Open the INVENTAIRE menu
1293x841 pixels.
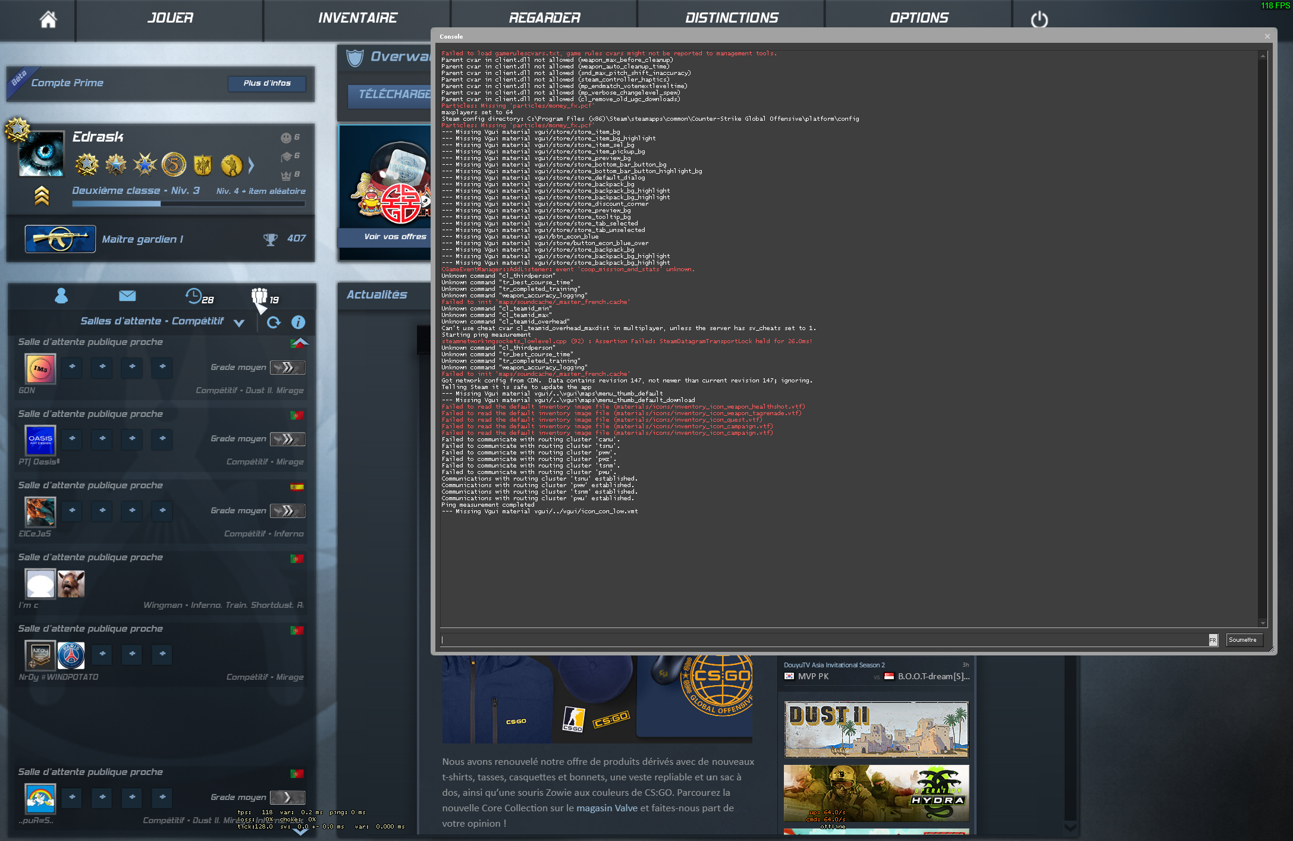357,18
